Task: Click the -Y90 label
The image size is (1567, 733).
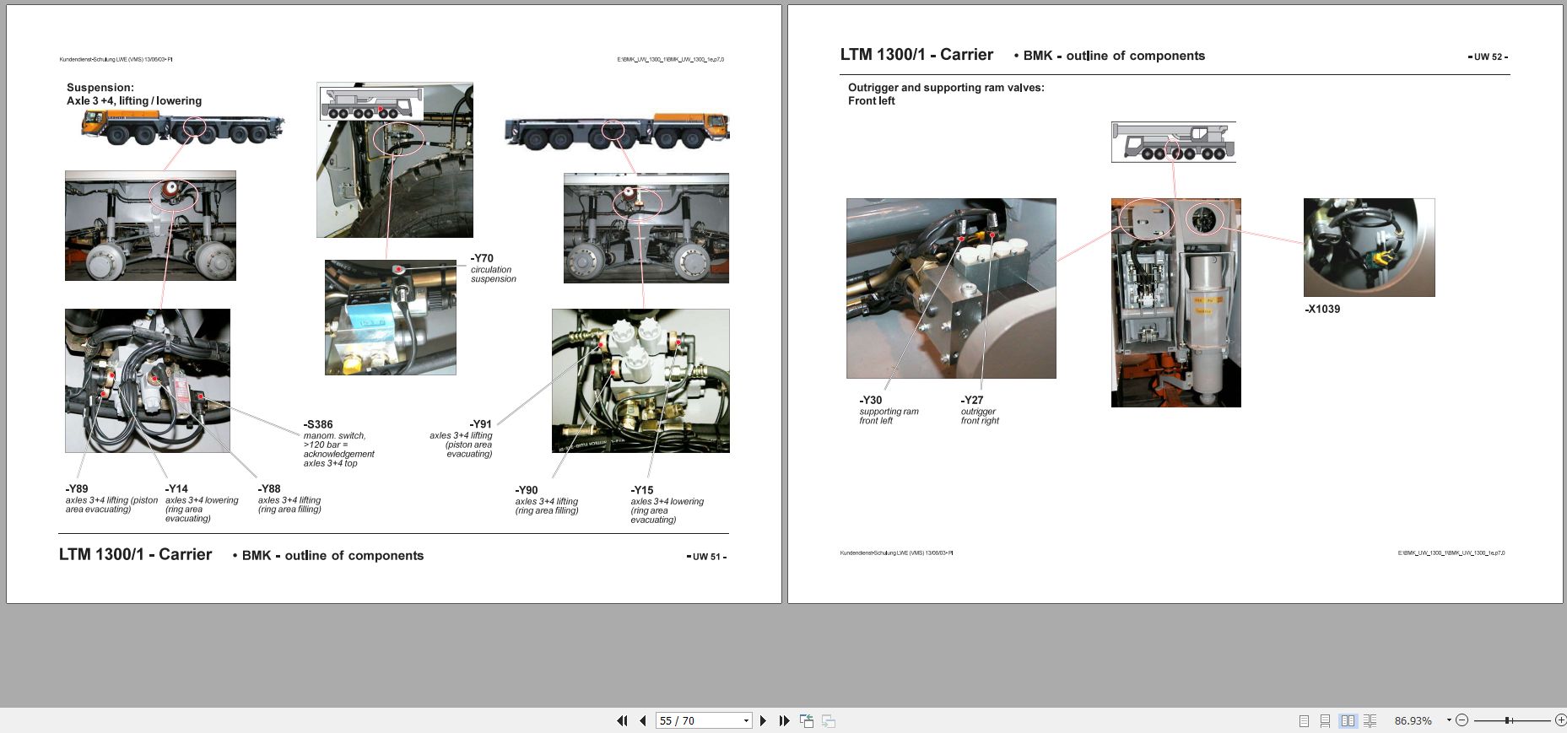Action: click(527, 490)
